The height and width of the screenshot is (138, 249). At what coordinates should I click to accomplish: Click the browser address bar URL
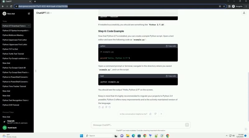43,6
